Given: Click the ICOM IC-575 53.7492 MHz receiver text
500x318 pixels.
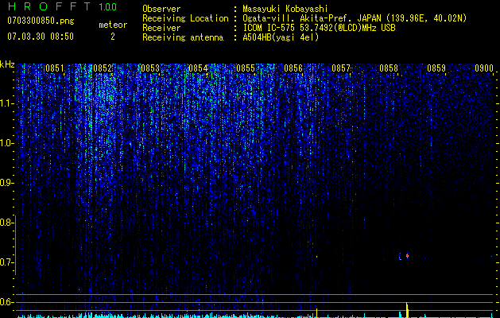Looking at the screenshot, I should click(319, 28).
